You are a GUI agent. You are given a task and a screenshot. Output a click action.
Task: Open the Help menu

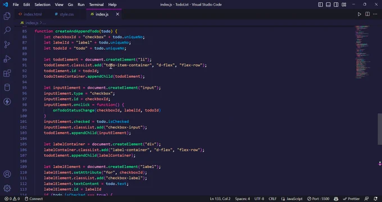(x=112, y=4)
